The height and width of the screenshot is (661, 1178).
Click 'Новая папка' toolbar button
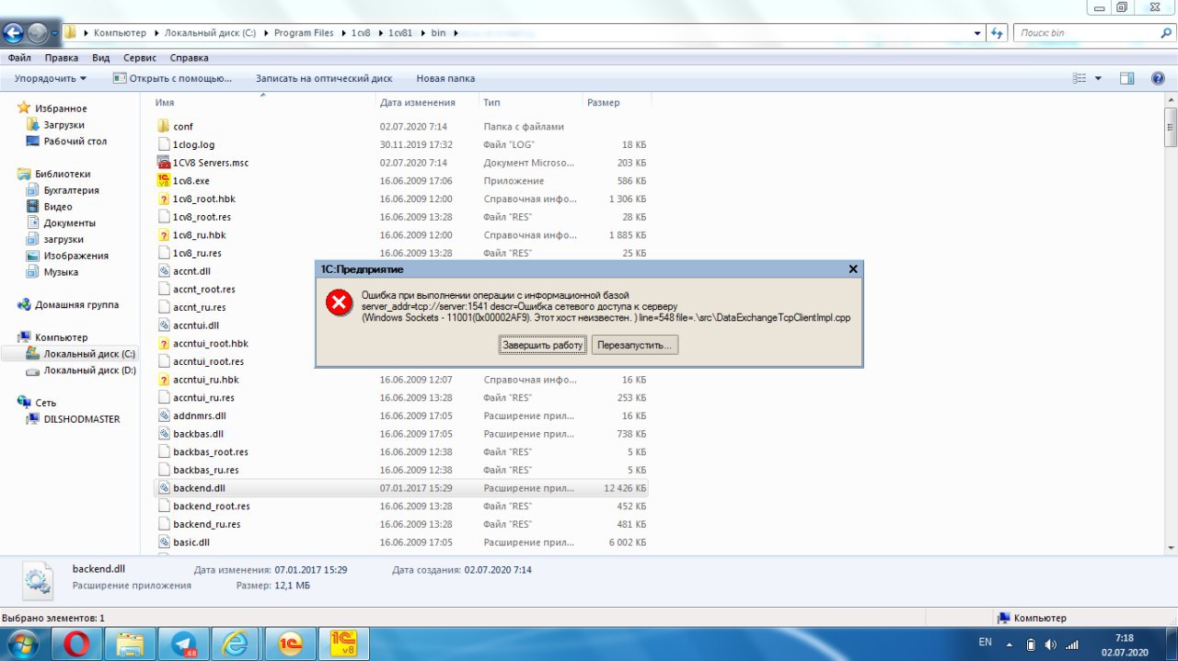pyautogui.click(x=445, y=79)
